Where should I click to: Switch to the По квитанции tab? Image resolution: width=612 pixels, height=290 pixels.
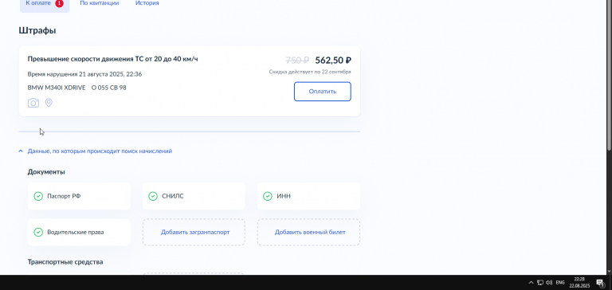pyautogui.click(x=100, y=3)
